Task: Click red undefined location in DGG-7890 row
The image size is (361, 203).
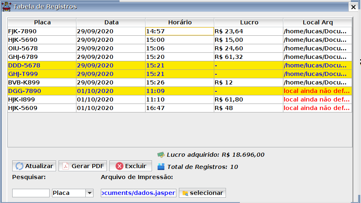Action: (x=318, y=91)
